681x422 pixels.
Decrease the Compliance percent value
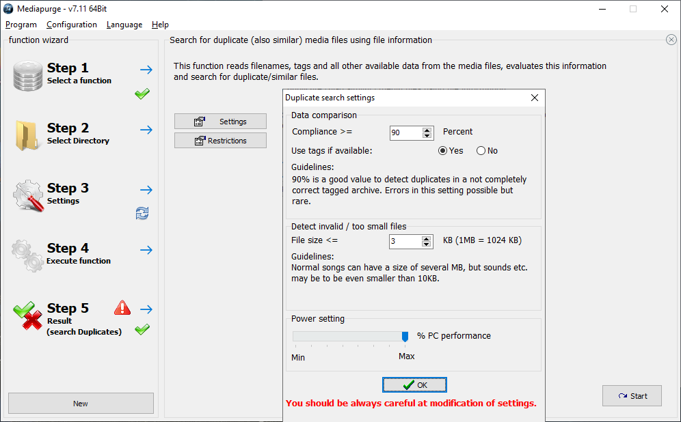(x=427, y=136)
